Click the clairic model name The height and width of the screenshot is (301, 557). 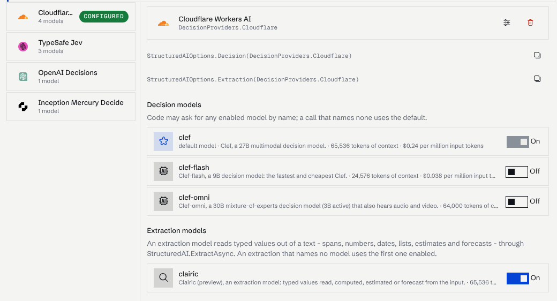pyautogui.click(x=189, y=274)
